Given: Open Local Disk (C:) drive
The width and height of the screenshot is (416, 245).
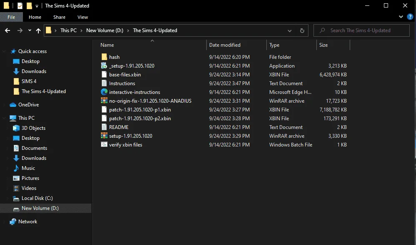Looking at the screenshot, I should point(37,198).
